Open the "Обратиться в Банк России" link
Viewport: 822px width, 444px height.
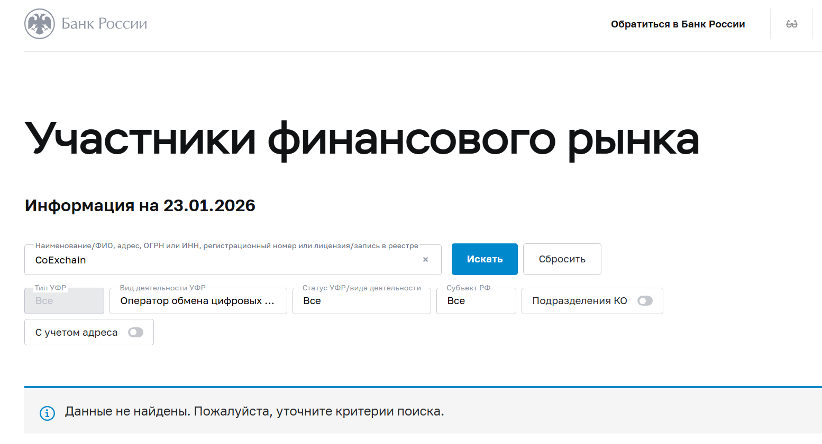[x=678, y=24]
